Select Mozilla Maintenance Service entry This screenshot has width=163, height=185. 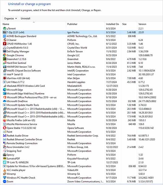coord(83,124)
